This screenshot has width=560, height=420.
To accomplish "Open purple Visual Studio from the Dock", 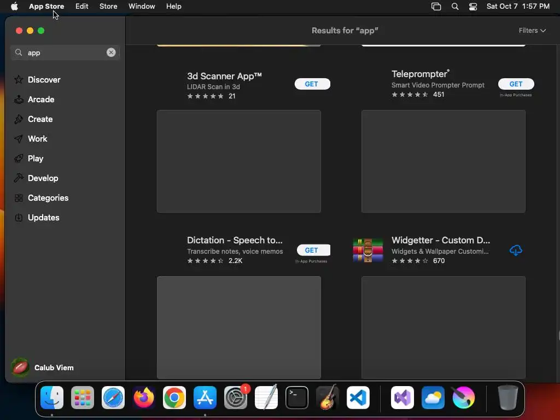I will (402, 398).
